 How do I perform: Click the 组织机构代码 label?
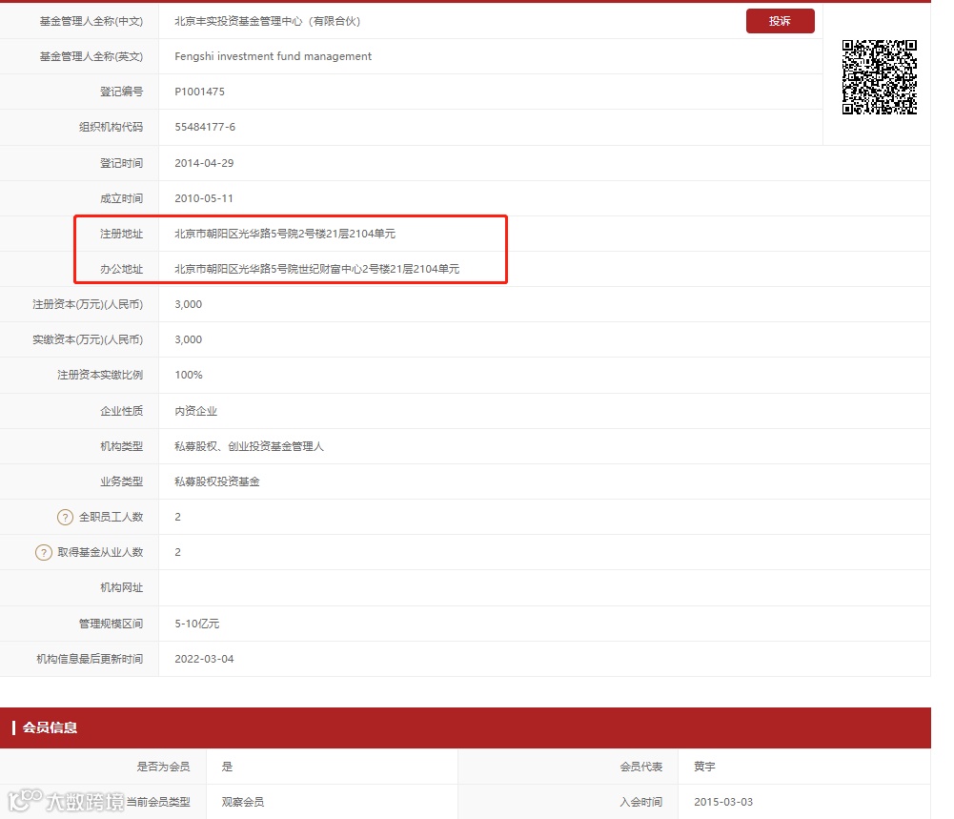tap(111, 127)
